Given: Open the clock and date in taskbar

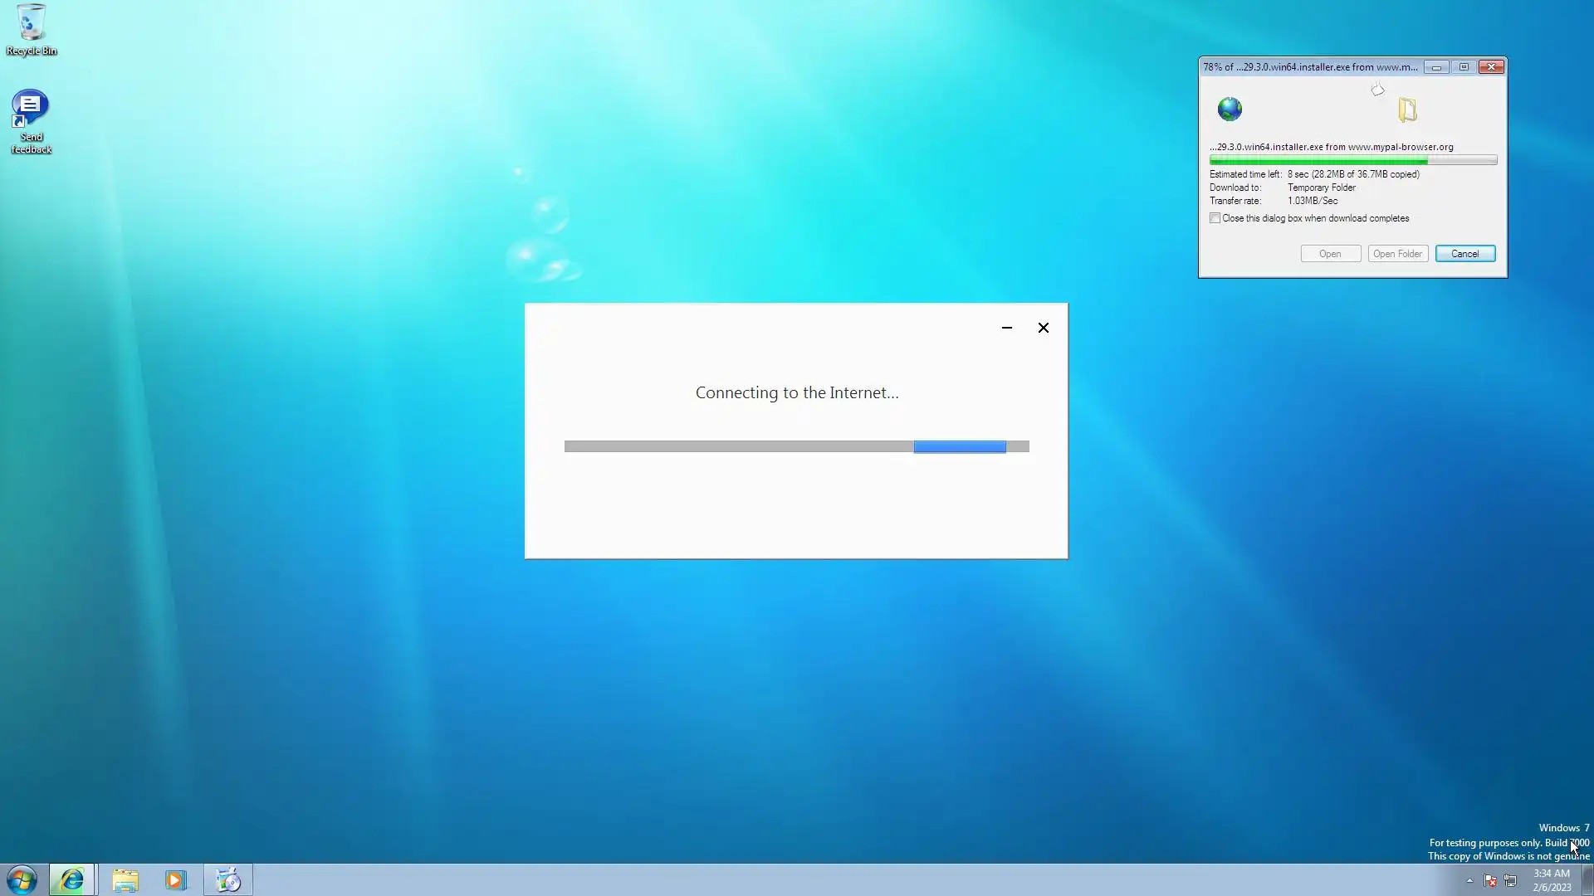Looking at the screenshot, I should [1551, 879].
